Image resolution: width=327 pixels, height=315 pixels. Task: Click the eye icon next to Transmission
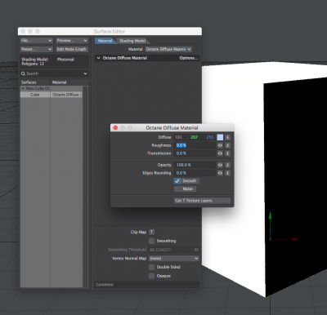pos(220,153)
